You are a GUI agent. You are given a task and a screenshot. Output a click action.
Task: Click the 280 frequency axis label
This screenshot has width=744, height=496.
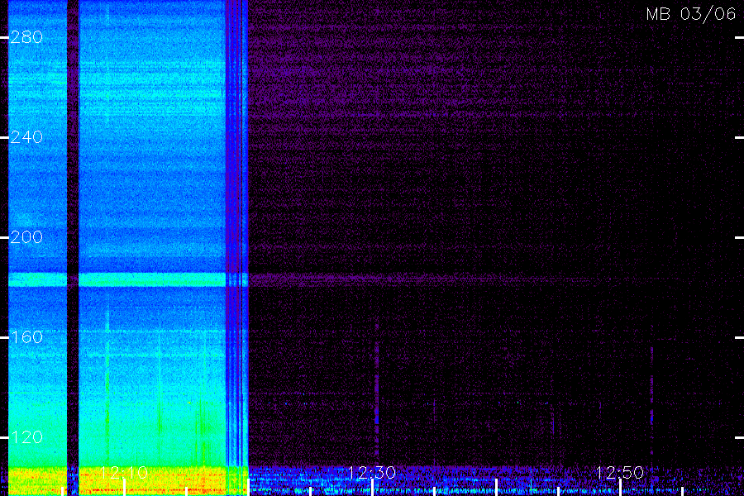click(26, 37)
